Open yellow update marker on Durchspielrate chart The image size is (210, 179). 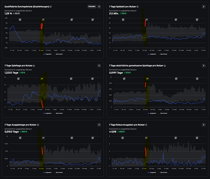[x=43, y=20]
